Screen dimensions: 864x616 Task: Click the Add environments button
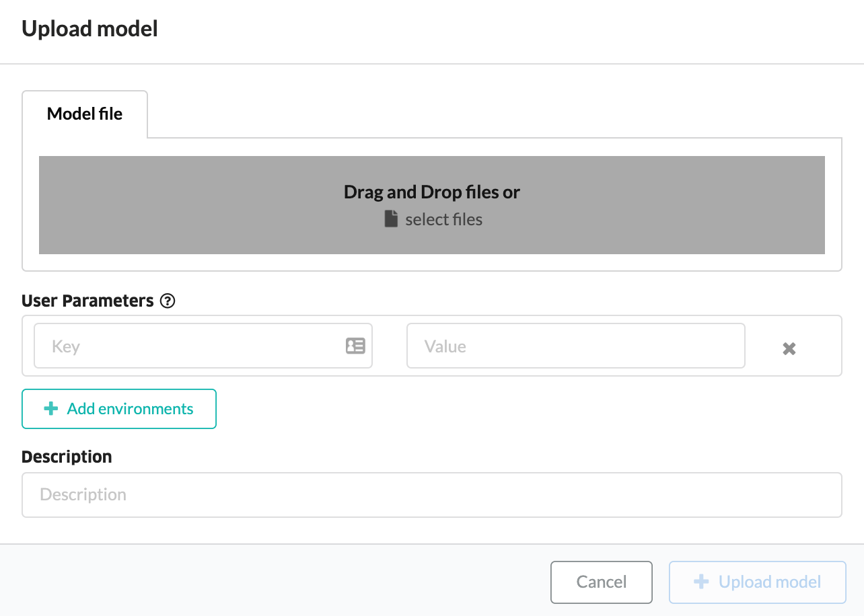(x=119, y=409)
